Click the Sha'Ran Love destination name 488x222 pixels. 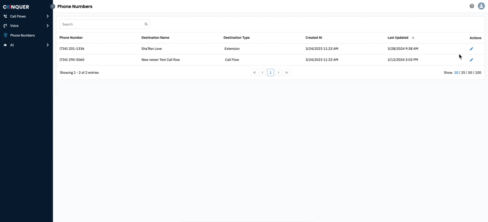(x=151, y=49)
